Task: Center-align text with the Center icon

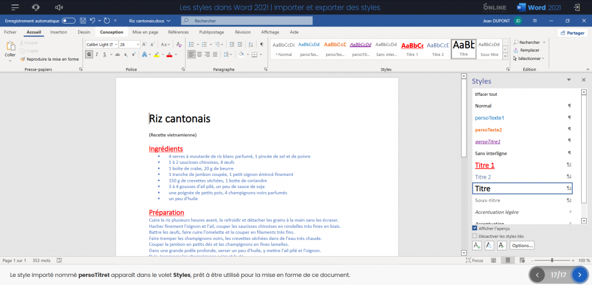Action: point(201,55)
